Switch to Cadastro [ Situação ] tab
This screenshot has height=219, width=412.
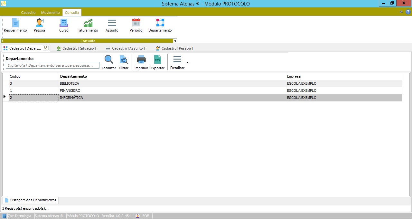coord(76,48)
